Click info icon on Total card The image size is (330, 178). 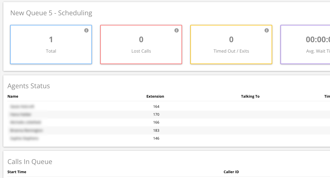click(x=86, y=30)
